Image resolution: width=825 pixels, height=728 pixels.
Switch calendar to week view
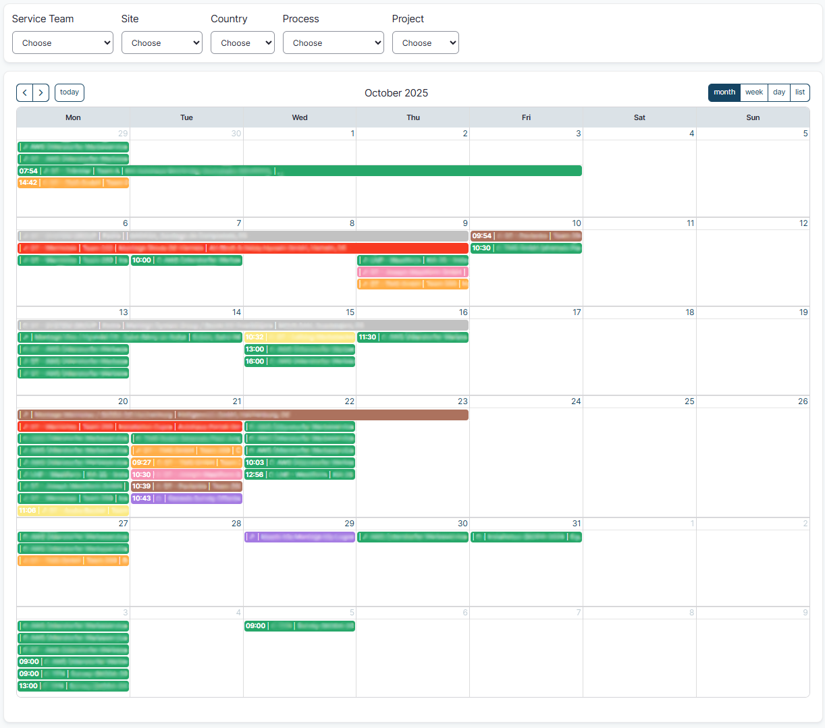753,92
